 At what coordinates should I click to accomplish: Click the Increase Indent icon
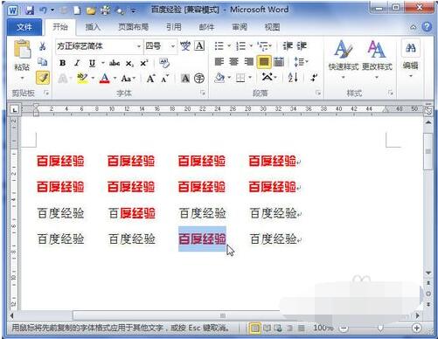pos(302,46)
